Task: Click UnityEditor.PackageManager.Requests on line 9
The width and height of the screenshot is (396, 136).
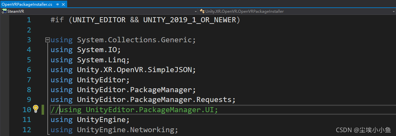Action: click(x=154, y=100)
